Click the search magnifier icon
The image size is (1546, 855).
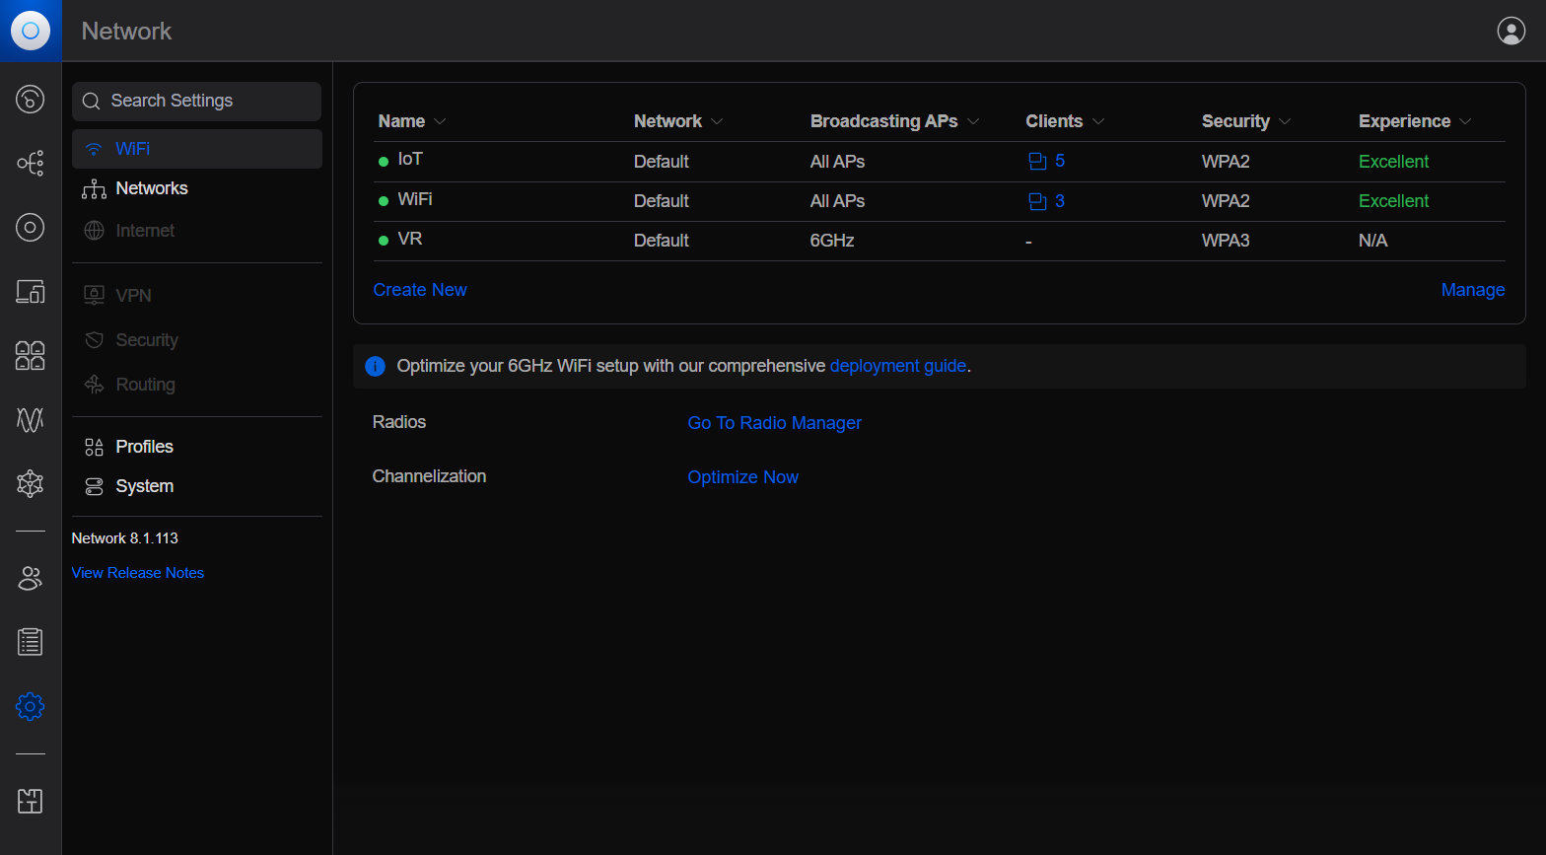click(92, 102)
